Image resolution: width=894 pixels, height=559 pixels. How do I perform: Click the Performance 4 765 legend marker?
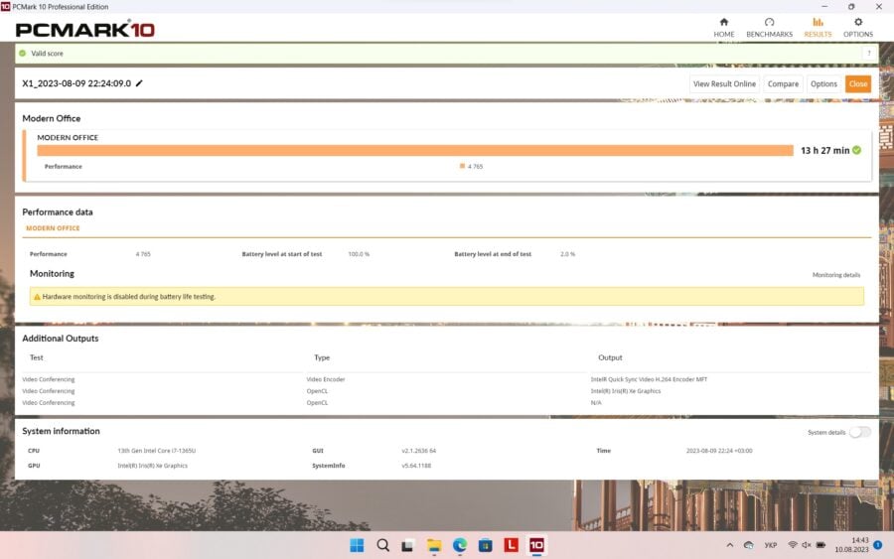tap(462, 166)
